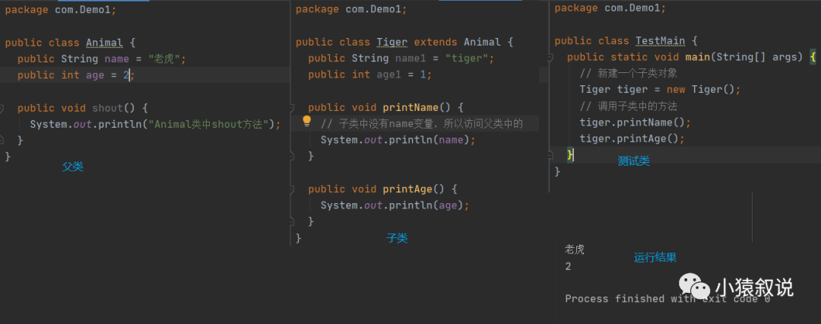Click the println(name) statement

[398, 140]
